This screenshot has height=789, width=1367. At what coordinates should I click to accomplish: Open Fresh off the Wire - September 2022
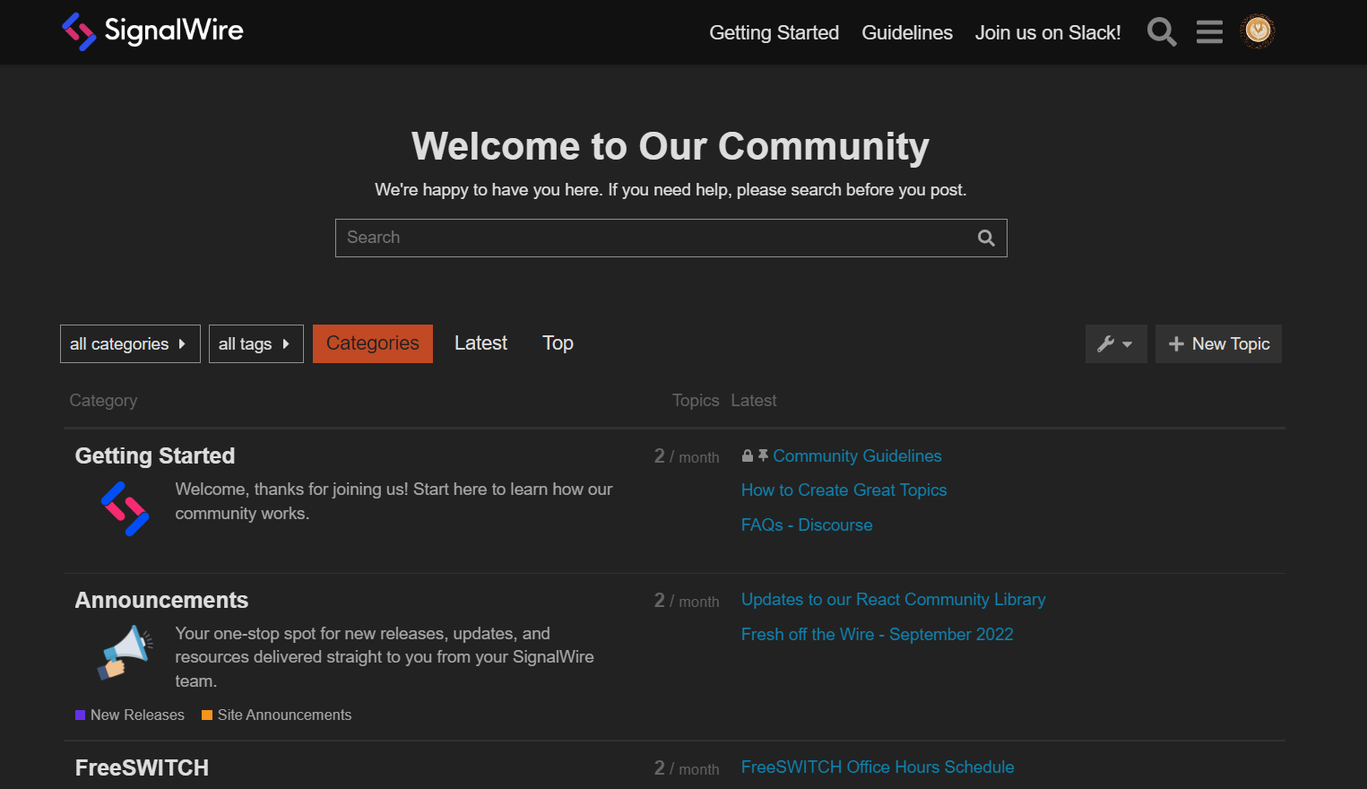[877, 635]
